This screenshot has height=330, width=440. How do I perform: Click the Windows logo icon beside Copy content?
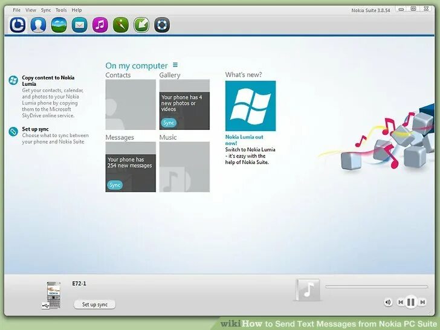point(13,80)
